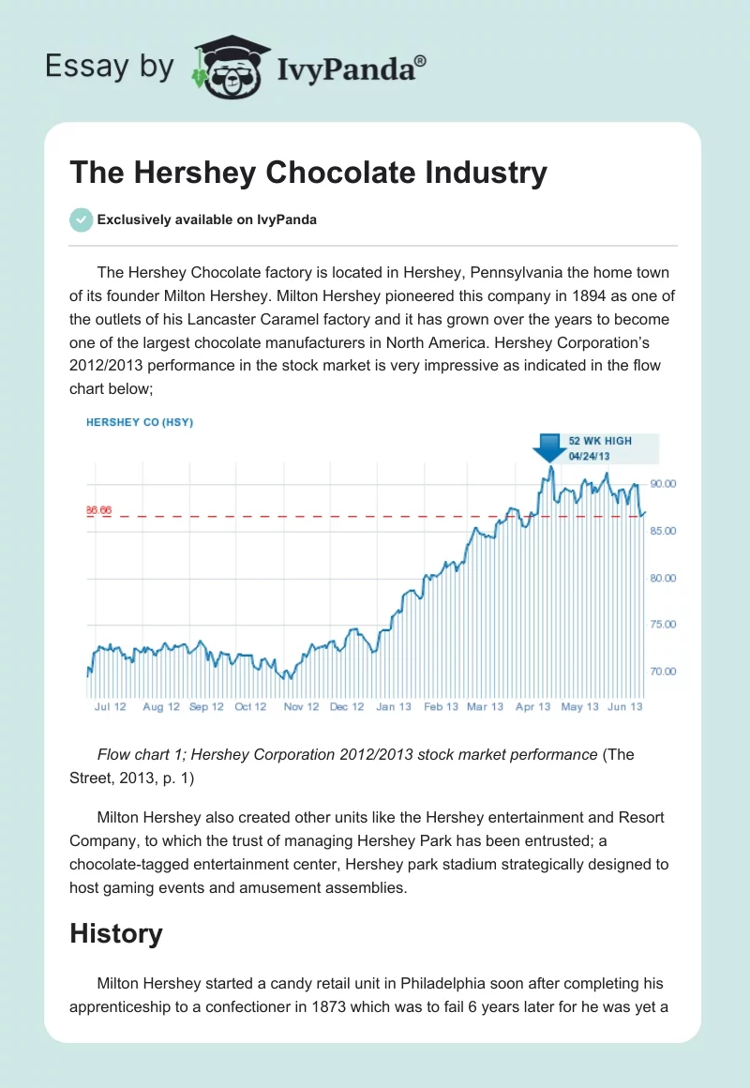Click the 70.00 y-axis value
The height and width of the screenshot is (1088, 750).
click(x=663, y=672)
